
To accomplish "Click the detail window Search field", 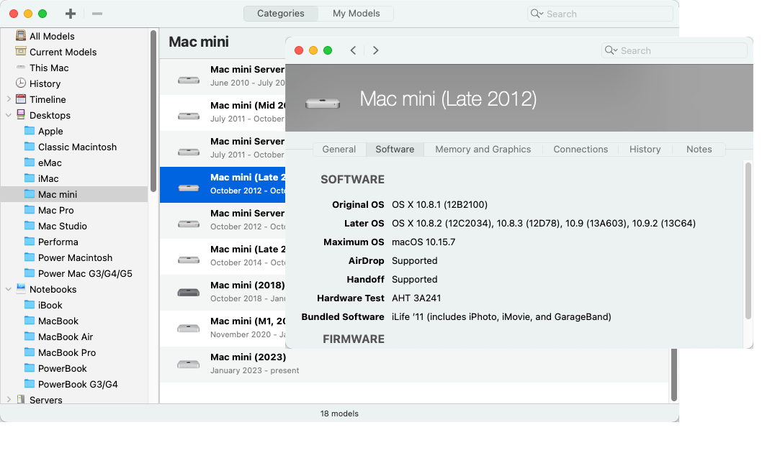I will click(675, 50).
